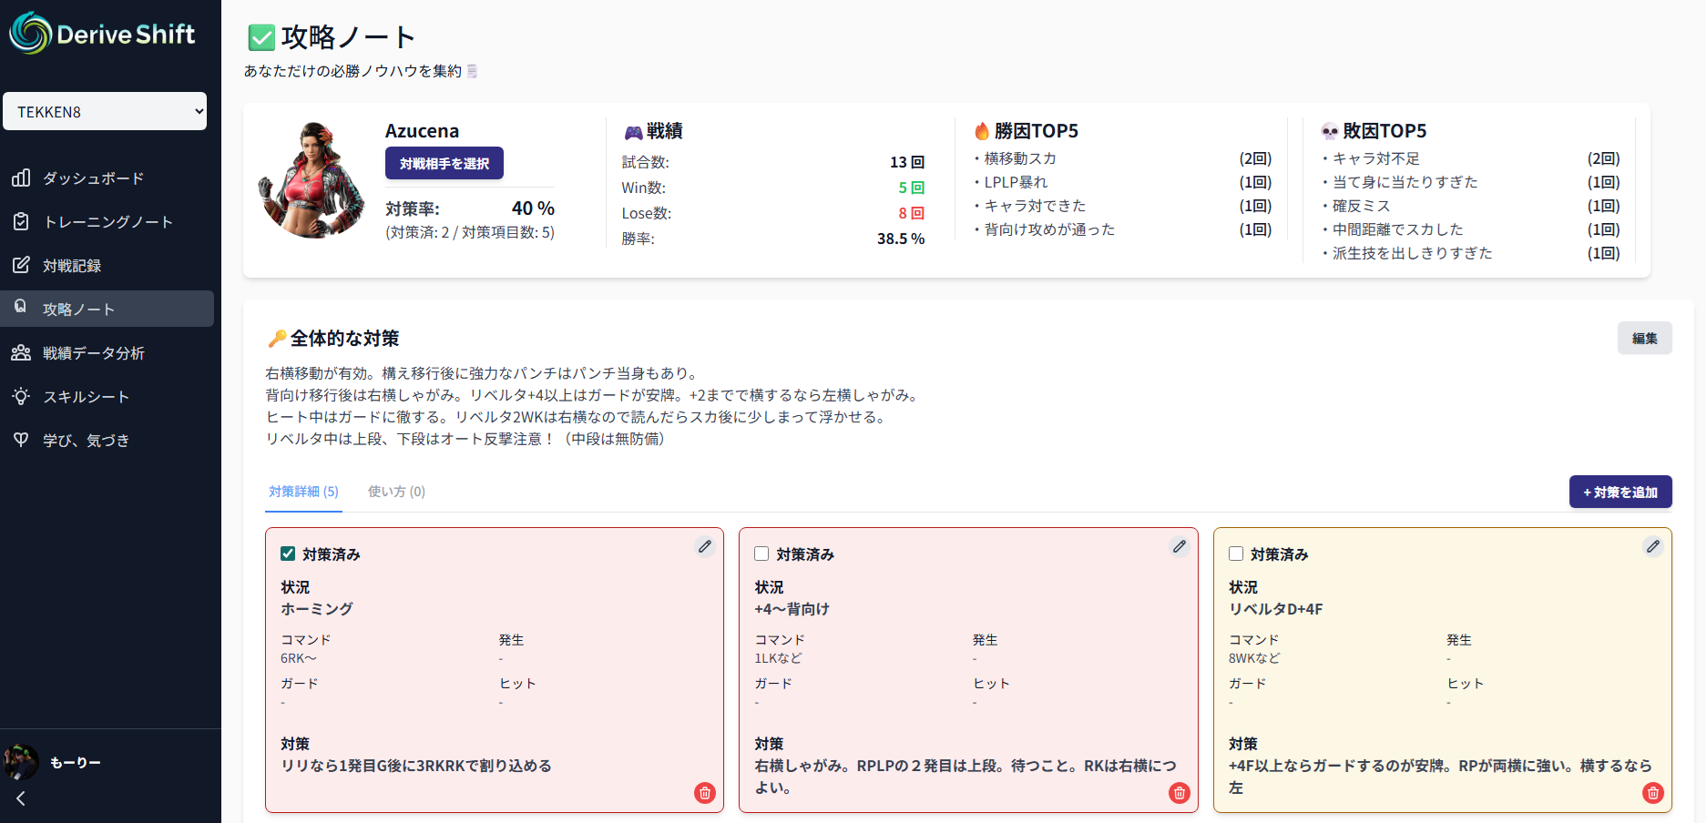This screenshot has height=823, width=1706.
Task: Open the TEKKEN8 game selector dropdown
Action: coord(105,111)
